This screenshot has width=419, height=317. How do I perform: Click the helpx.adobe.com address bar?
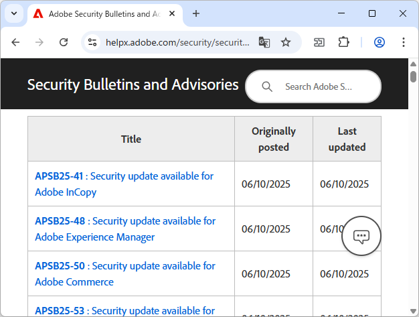177,42
